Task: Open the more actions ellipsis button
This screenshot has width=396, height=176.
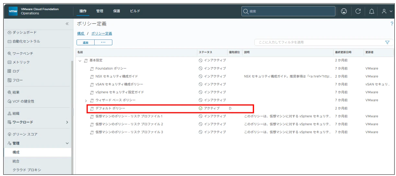Action: click(x=103, y=42)
